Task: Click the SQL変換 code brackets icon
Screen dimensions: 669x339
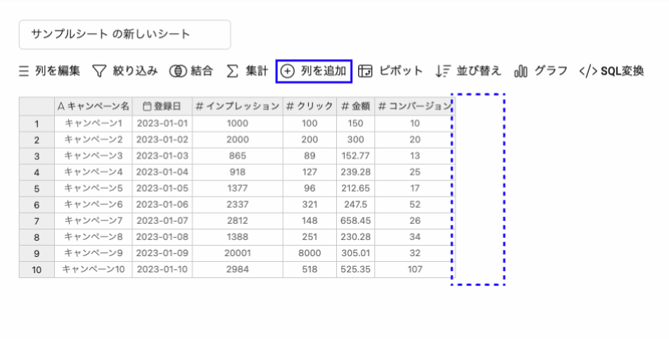Action: [588, 71]
